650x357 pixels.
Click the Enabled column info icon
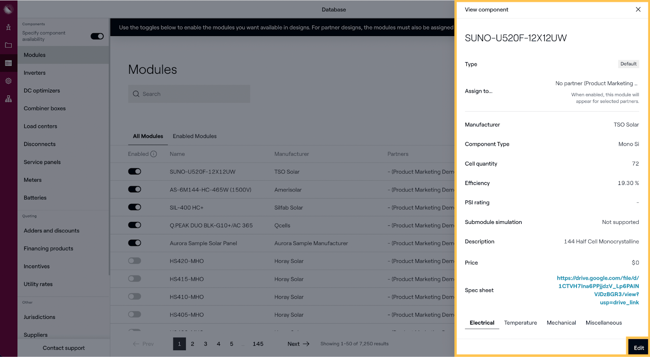coord(154,154)
